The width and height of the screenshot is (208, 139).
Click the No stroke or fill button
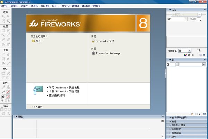click(x=6, y=101)
